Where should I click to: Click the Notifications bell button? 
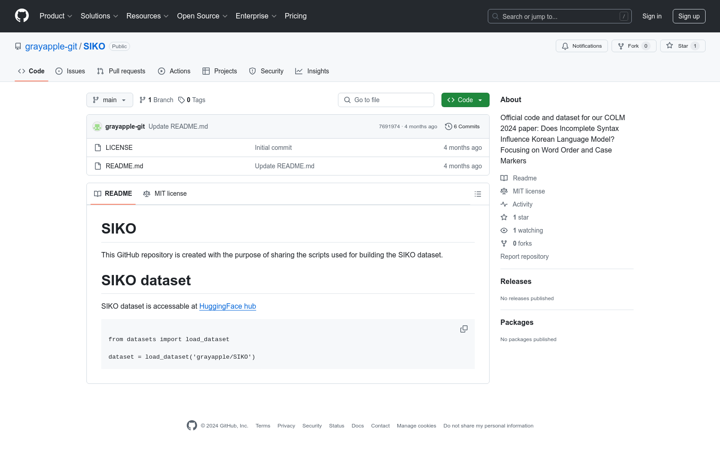pos(582,46)
